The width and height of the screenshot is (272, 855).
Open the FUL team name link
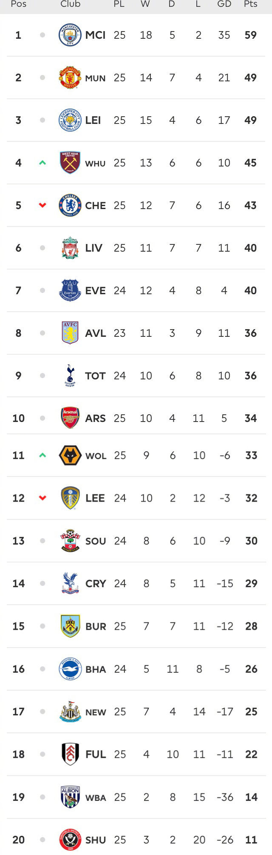(96, 755)
